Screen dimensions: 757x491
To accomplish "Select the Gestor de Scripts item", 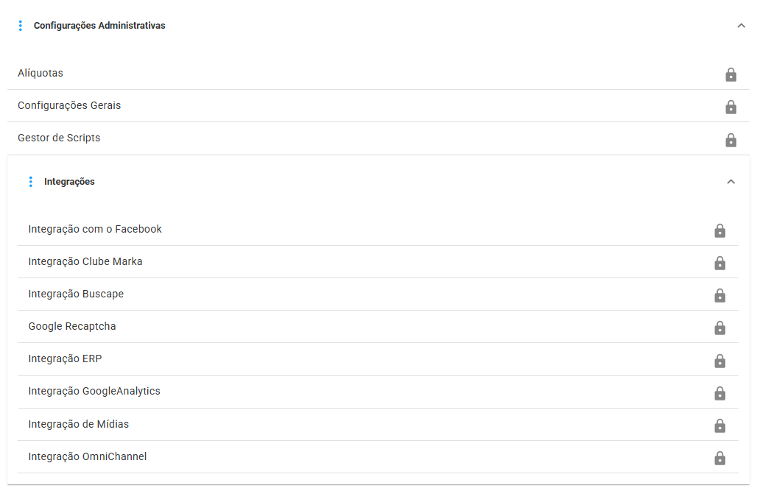I will pyautogui.click(x=378, y=138).
